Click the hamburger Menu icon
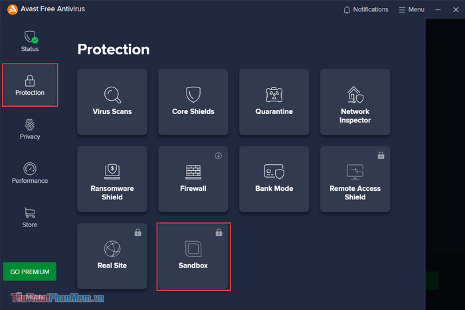 pos(402,10)
